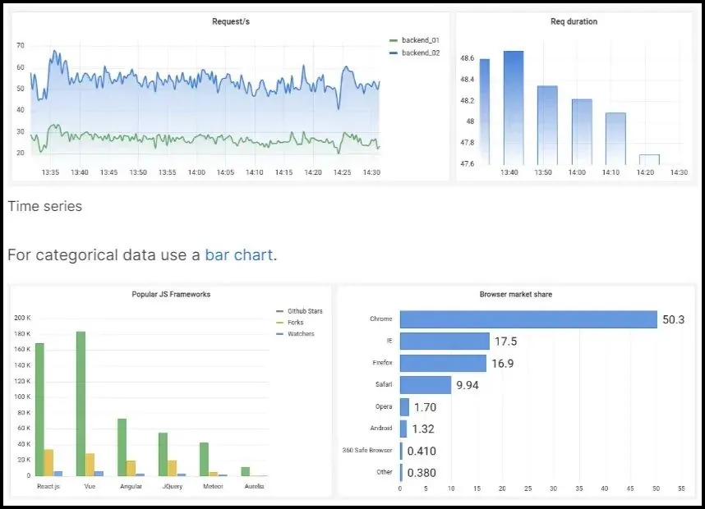Click the '14:00' tick in Request/s chart
Screen dimensions: 705x509
click(196, 172)
